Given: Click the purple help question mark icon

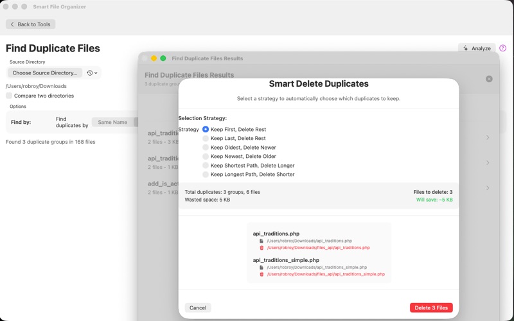Looking at the screenshot, I should coord(502,48).
